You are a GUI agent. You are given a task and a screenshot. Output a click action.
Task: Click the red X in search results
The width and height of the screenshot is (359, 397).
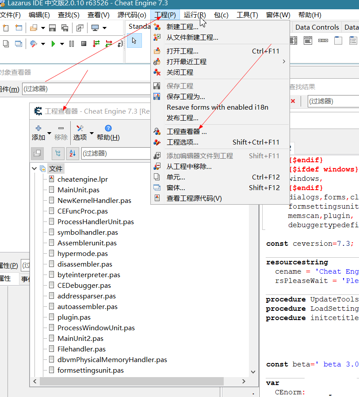[293, 101]
